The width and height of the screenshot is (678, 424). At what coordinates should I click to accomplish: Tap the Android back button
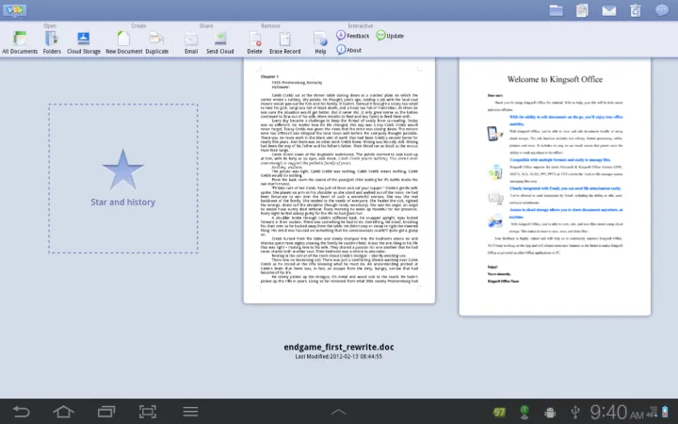pyautogui.click(x=21, y=411)
